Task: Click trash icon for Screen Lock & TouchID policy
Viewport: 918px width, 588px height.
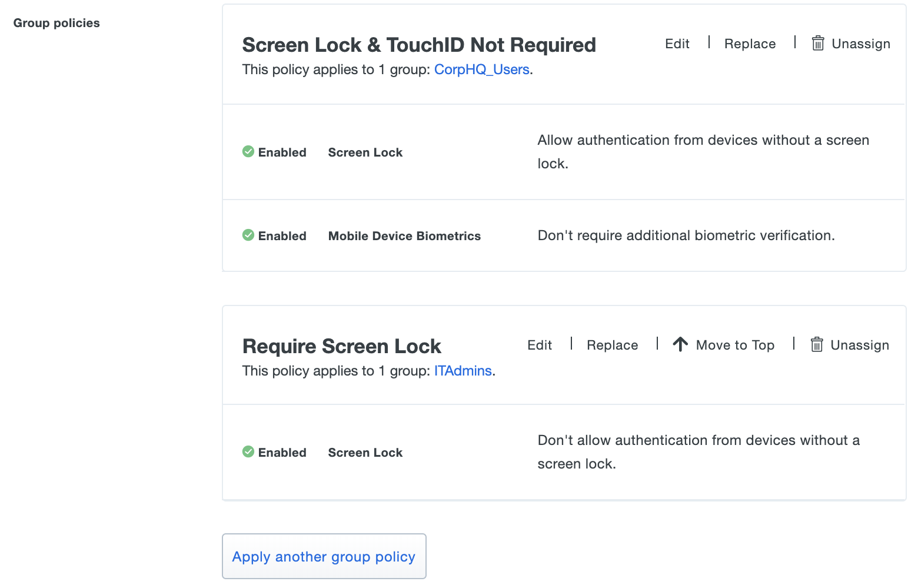Action: 817,44
